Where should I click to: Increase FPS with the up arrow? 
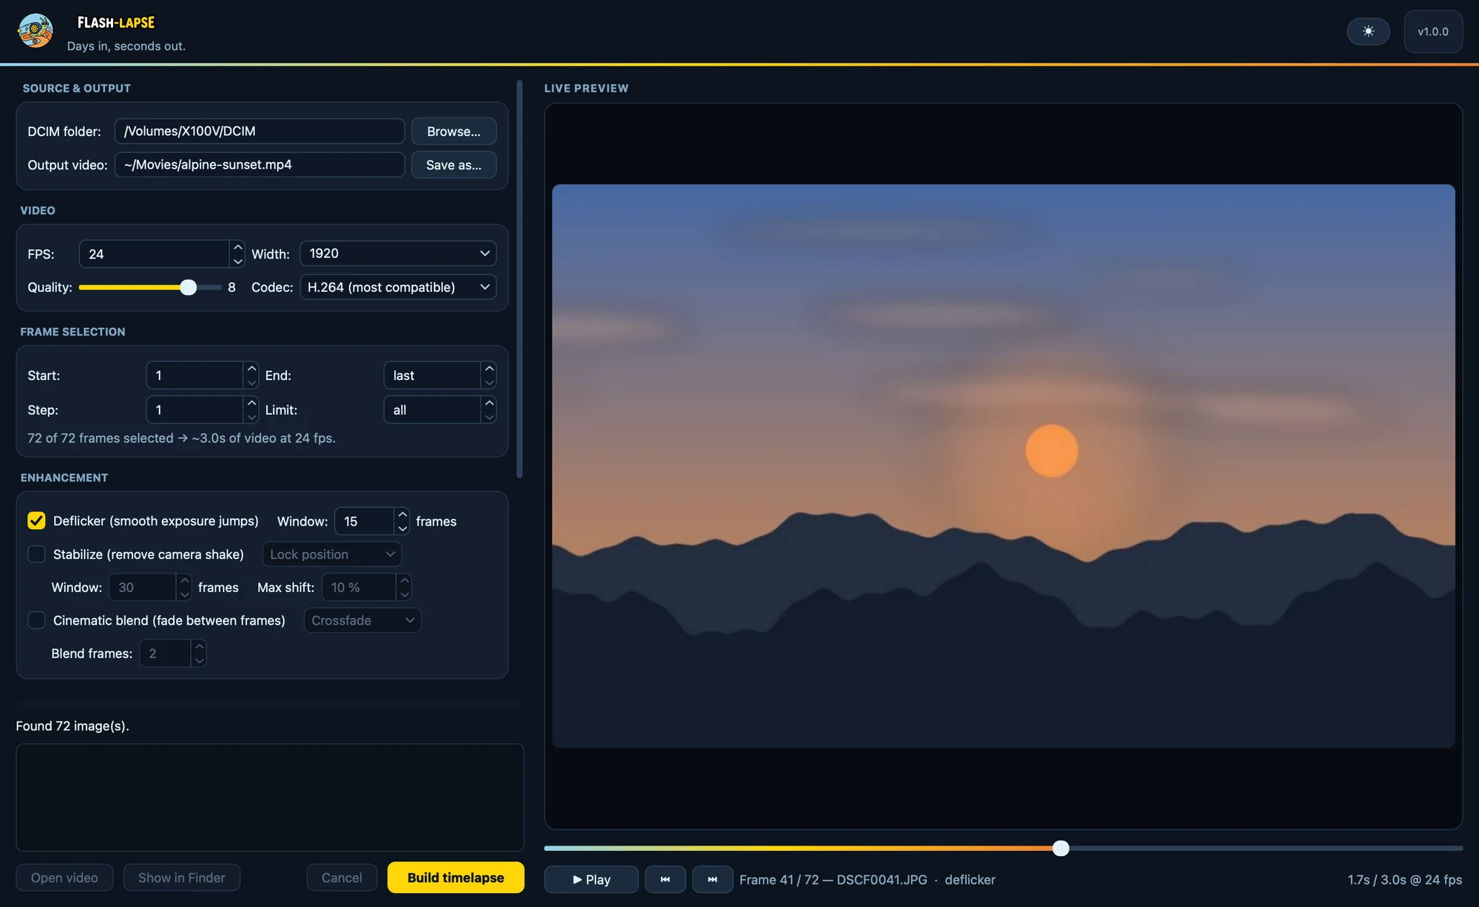tap(237, 247)
